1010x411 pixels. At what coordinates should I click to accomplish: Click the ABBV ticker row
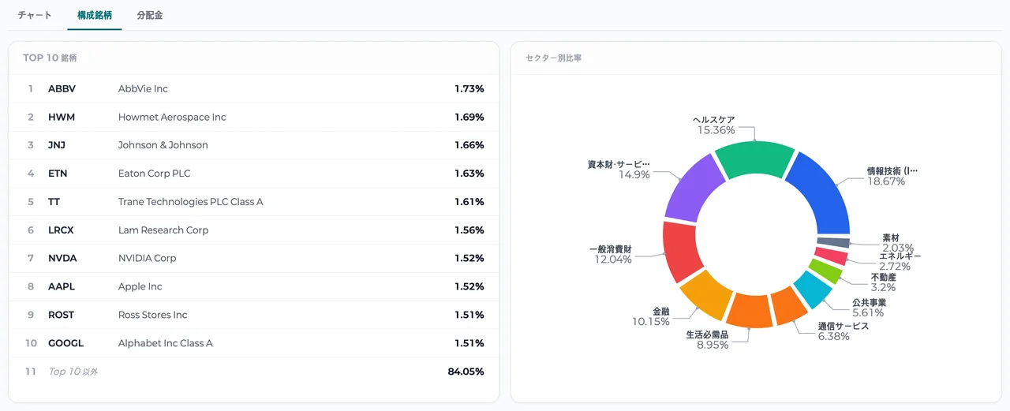254,89
